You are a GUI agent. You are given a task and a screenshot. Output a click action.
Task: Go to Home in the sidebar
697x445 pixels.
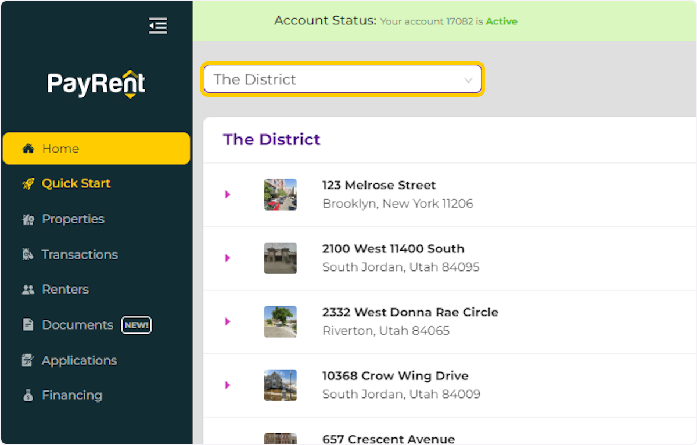[x=96, y=149]
